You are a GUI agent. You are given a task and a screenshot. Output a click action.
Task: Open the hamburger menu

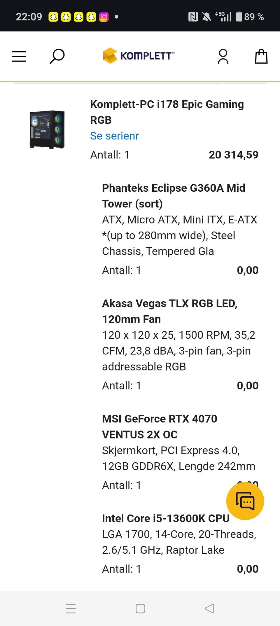19,56
